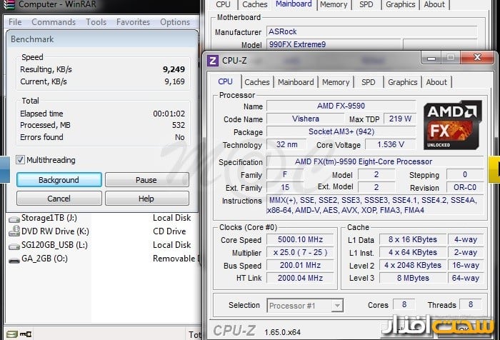
Task: Click the AMD FX-9590 name field
Action: tap(341, 106)
